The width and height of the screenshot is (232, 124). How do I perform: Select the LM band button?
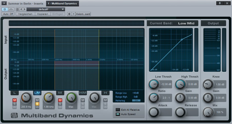(x=37, y=93)
